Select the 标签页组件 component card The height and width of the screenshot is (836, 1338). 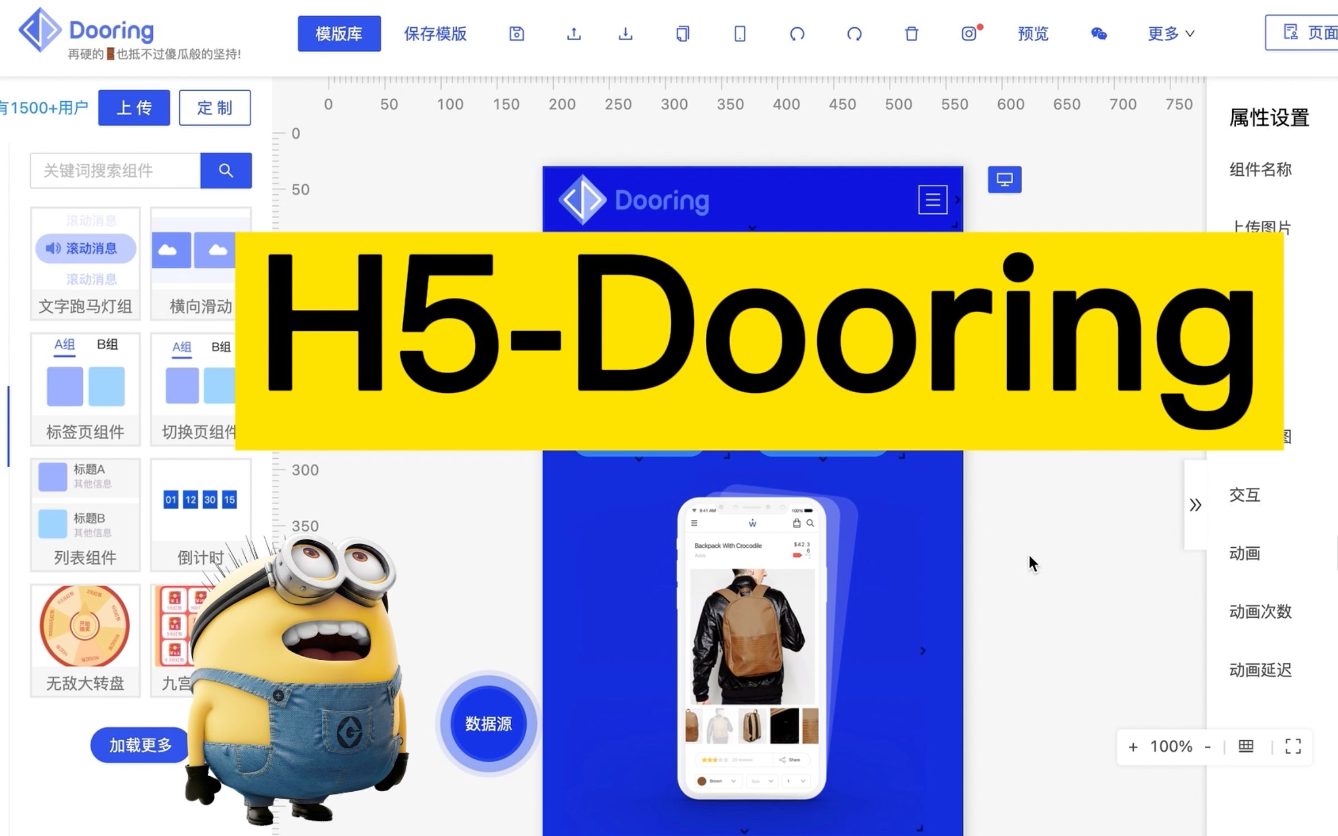click(x=85, y=389)
